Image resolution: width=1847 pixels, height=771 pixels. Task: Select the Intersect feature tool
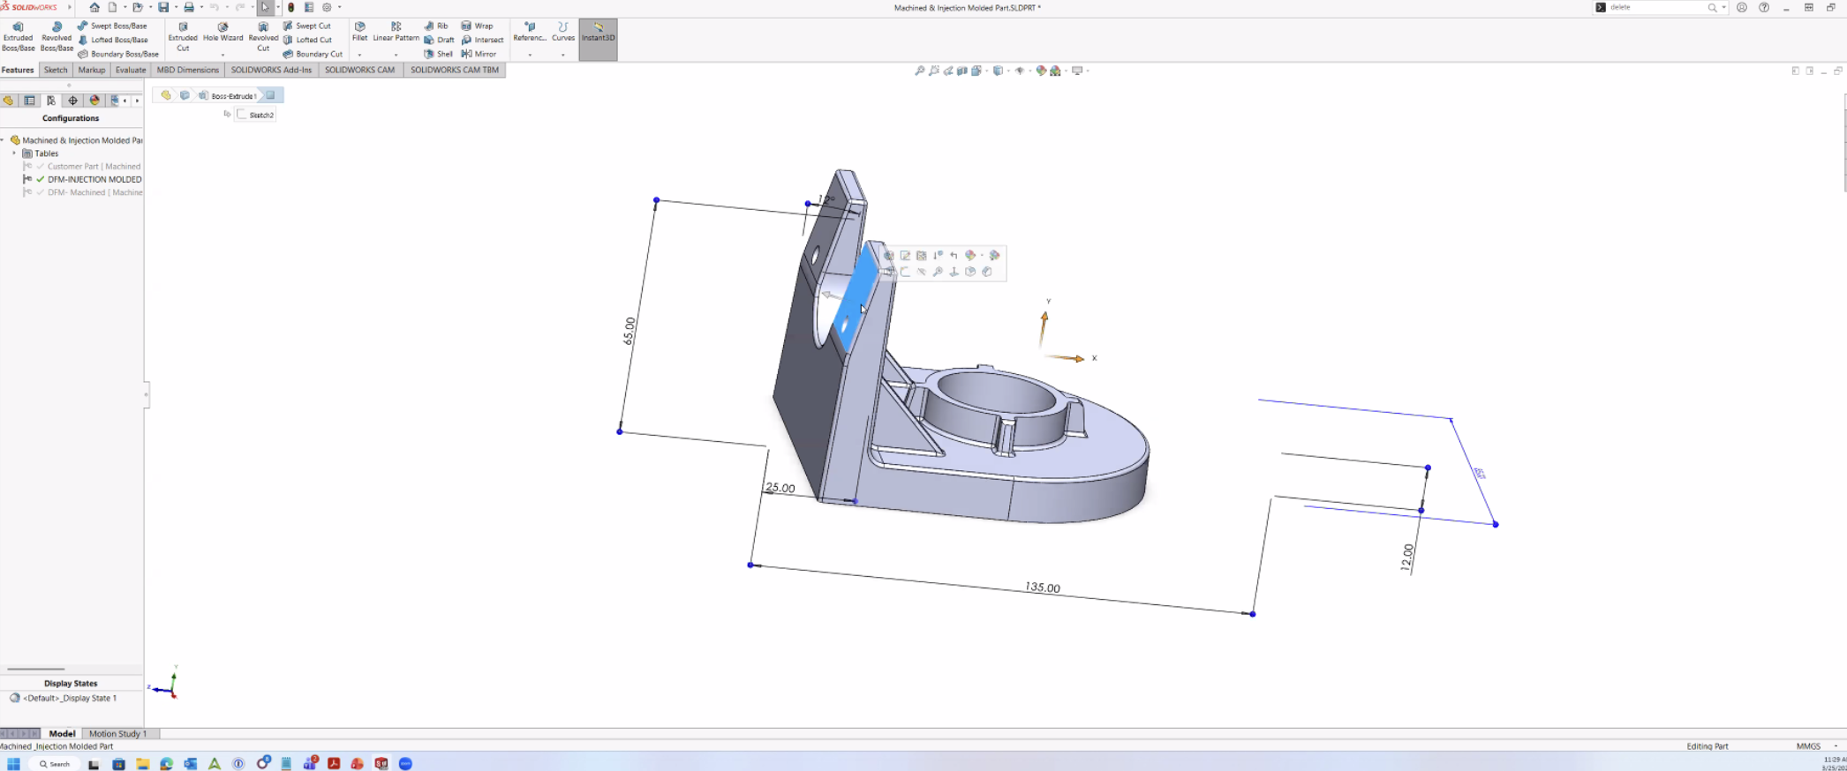(x=483, y=40)
